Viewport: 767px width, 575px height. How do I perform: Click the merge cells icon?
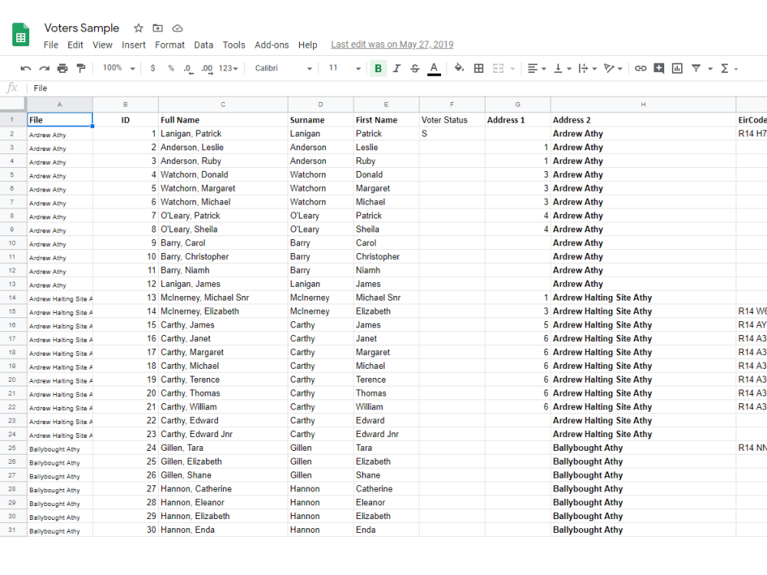point(498,68)
